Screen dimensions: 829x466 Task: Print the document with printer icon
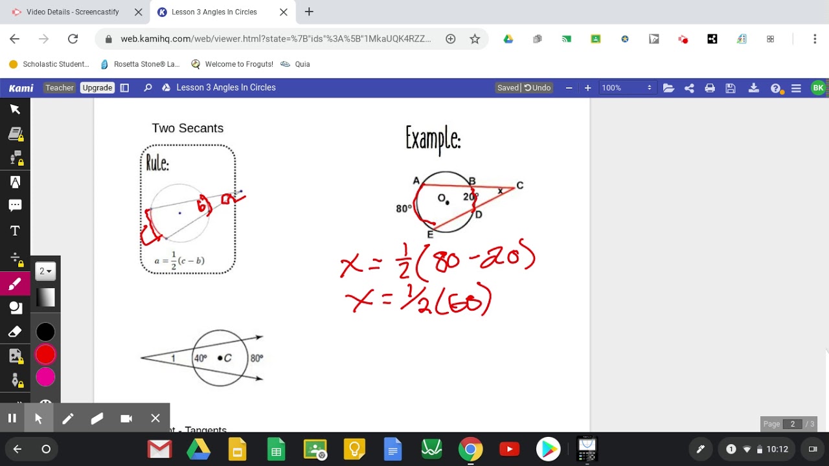click(710, 88)
